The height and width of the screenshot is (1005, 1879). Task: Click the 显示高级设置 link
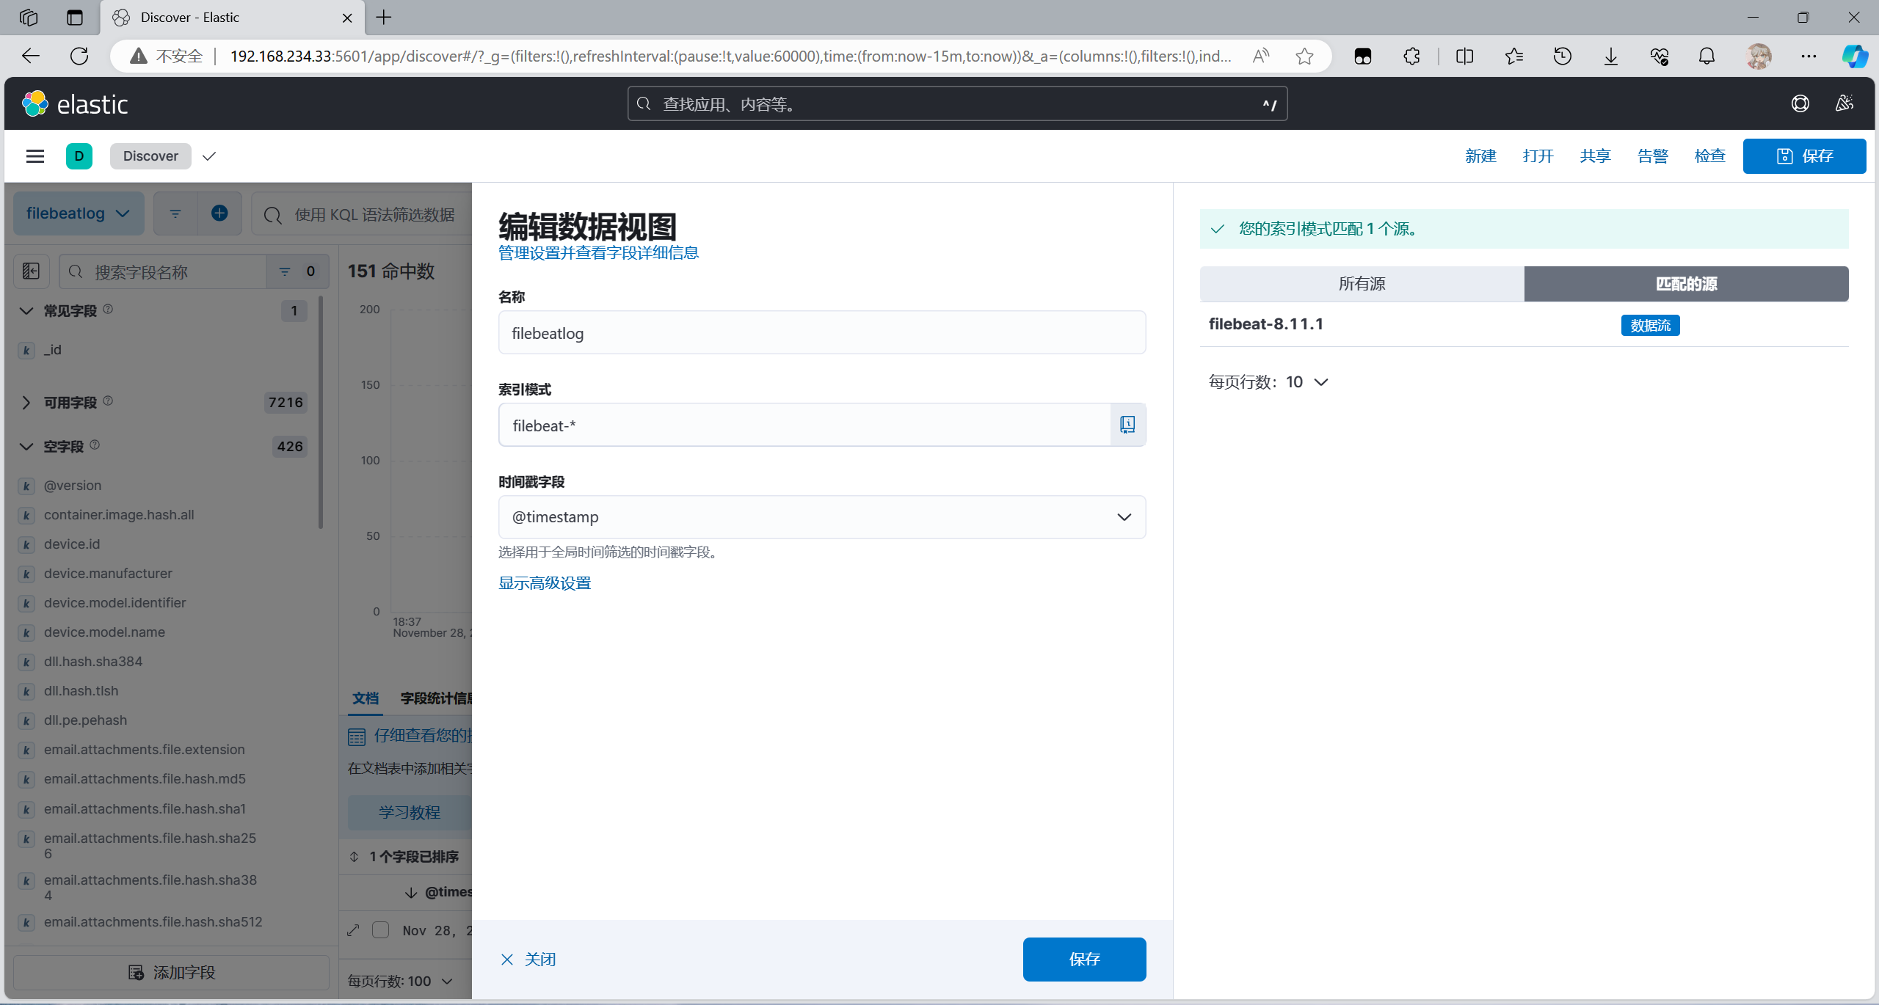tap(545, 583)
